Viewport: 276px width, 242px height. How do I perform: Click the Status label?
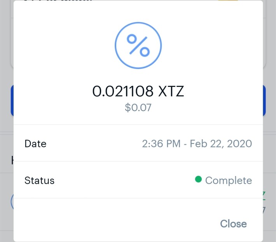click(39, 180)
